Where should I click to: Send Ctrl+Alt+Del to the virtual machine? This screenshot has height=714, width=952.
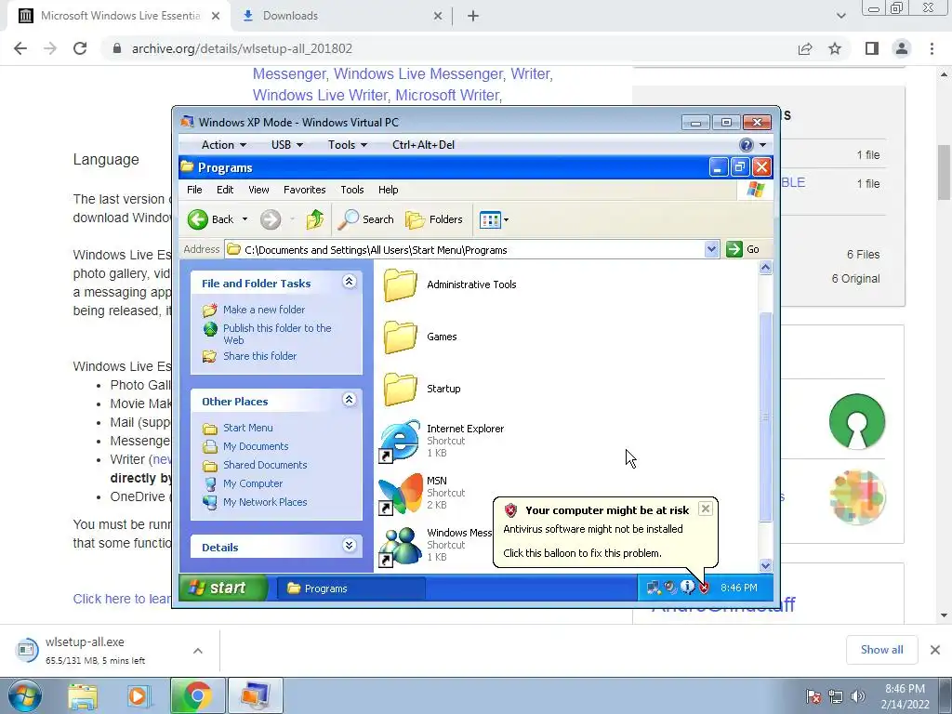tap(423, 145)
